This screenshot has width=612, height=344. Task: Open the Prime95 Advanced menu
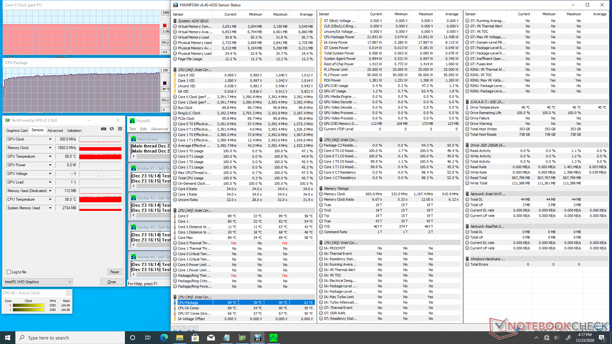(x=159, y=129)
